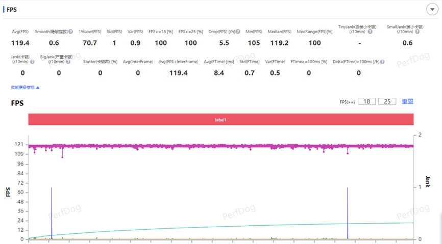This screenshot has width=442, height=244.
Task: Click the FPS threshold field showing 18
Action: (x=366, y=101)
